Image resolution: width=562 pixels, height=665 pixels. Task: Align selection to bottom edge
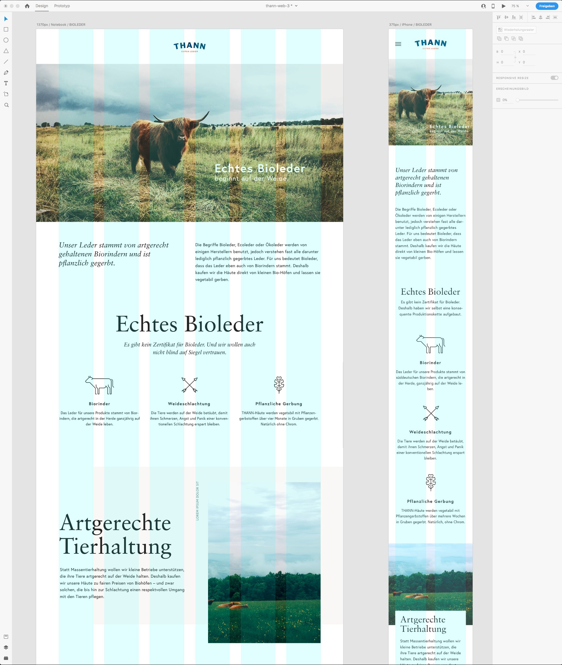click(x=514, y=17)
